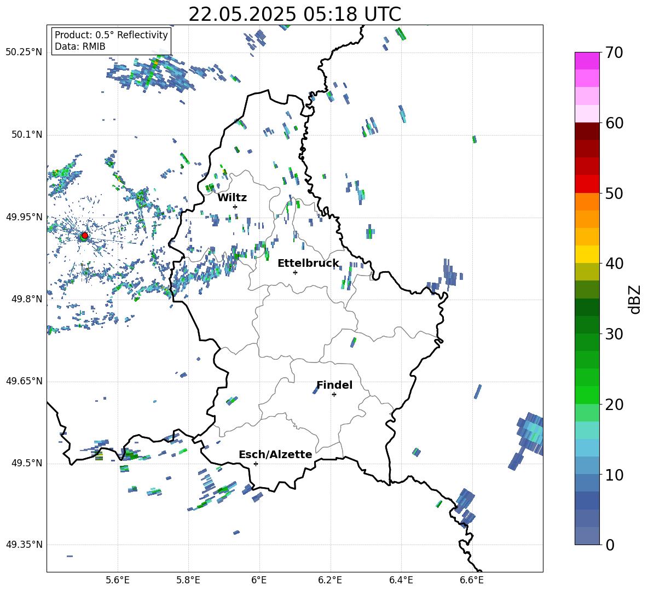Click the 5.8°E longitude label
This screenshot has width=648, height=591.
(188, 580)
